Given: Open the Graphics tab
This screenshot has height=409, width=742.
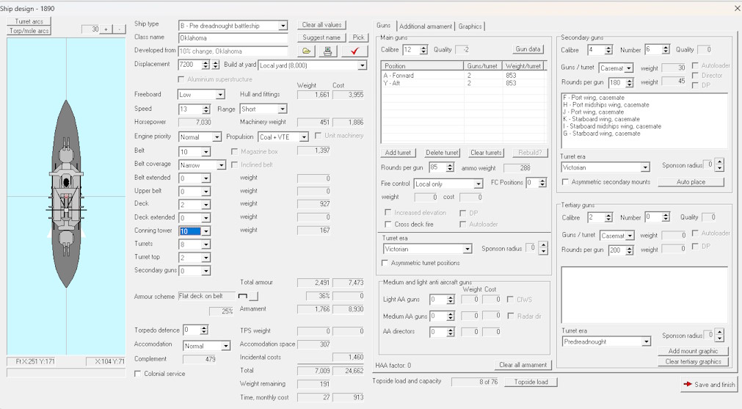Looking at the screenshot, I should (x=470, y=26).
